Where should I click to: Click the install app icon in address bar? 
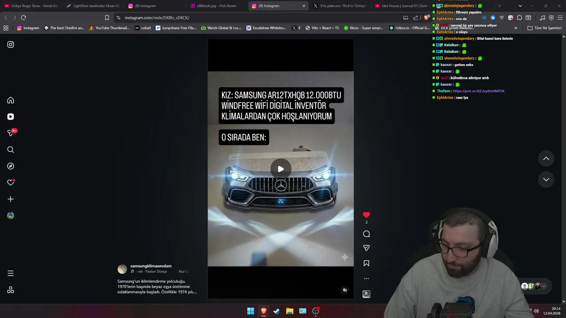[405, 18]
